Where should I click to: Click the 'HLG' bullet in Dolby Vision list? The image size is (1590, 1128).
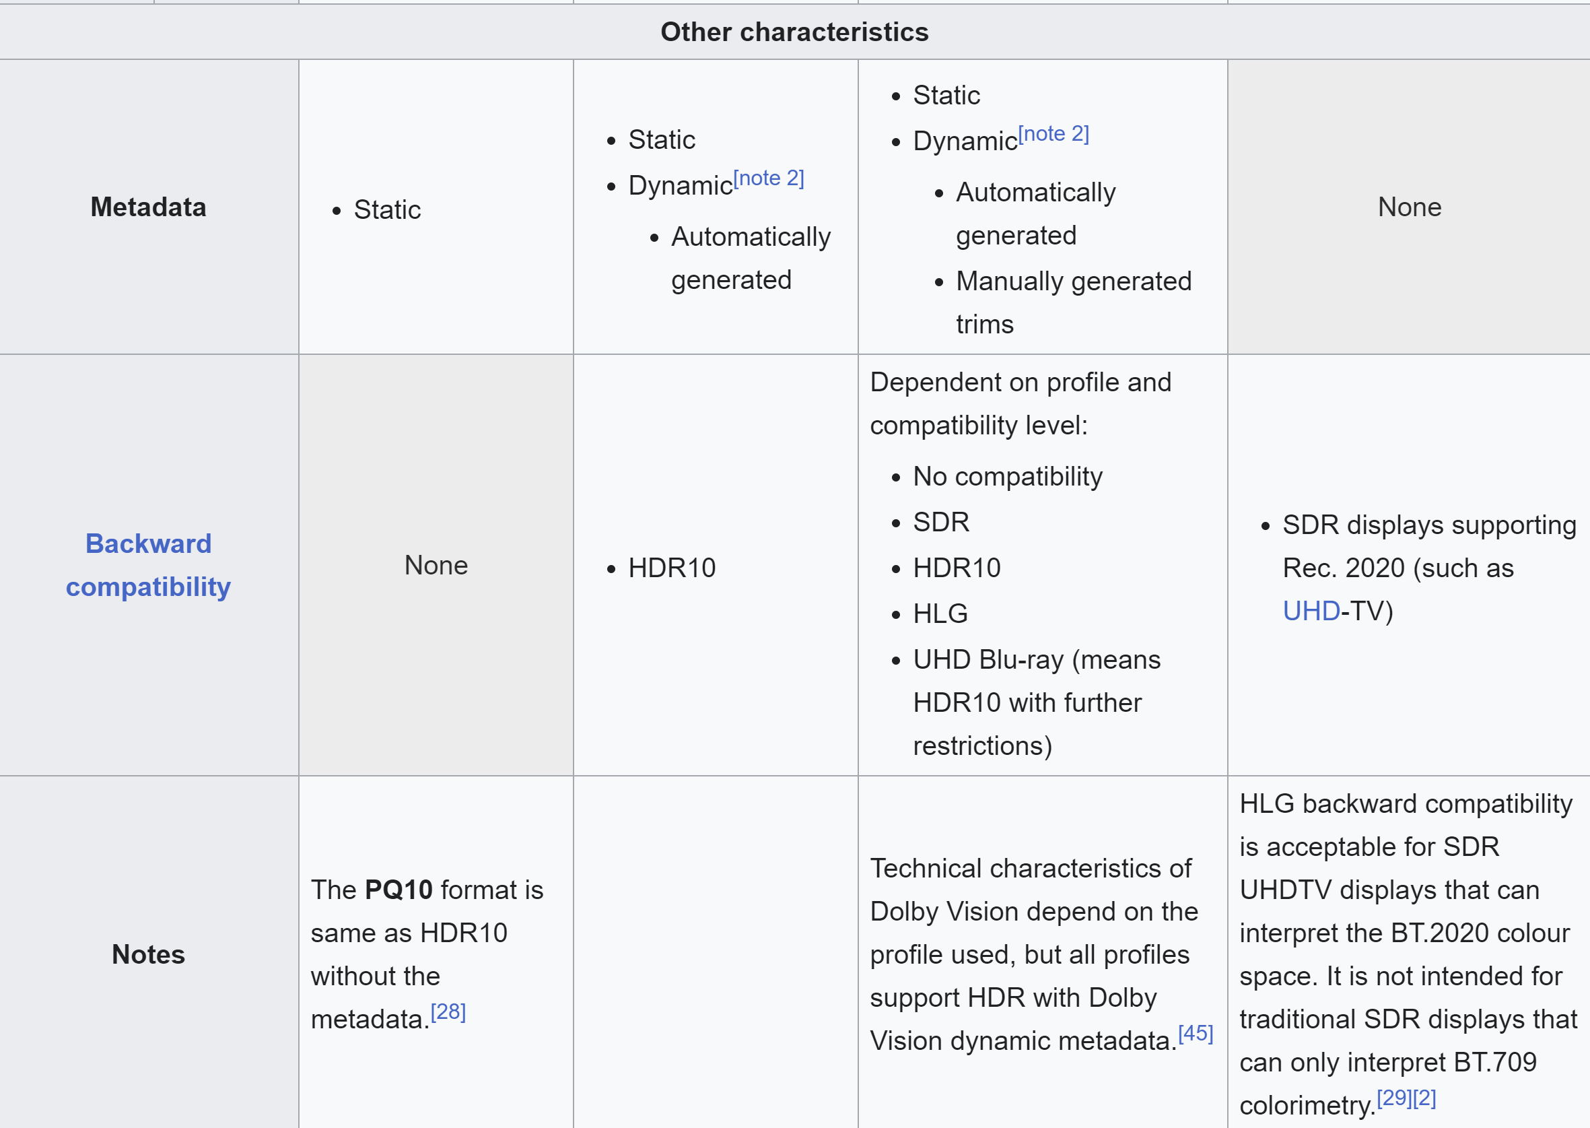click(x=940, y=614)
